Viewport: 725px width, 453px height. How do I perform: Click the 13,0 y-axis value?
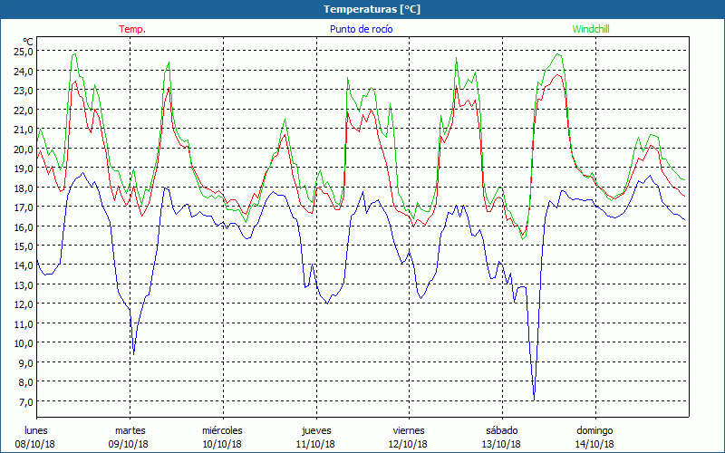coord(24,285)
